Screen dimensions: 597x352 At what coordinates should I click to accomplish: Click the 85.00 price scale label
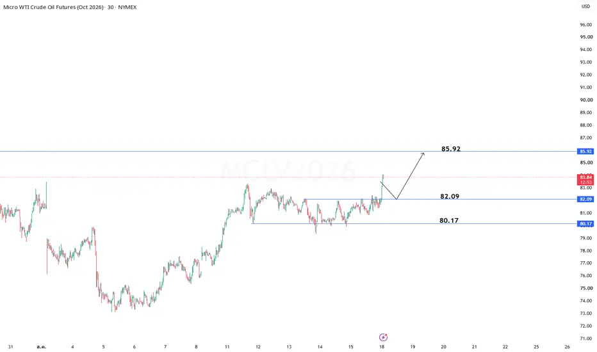tap(586, 163)
